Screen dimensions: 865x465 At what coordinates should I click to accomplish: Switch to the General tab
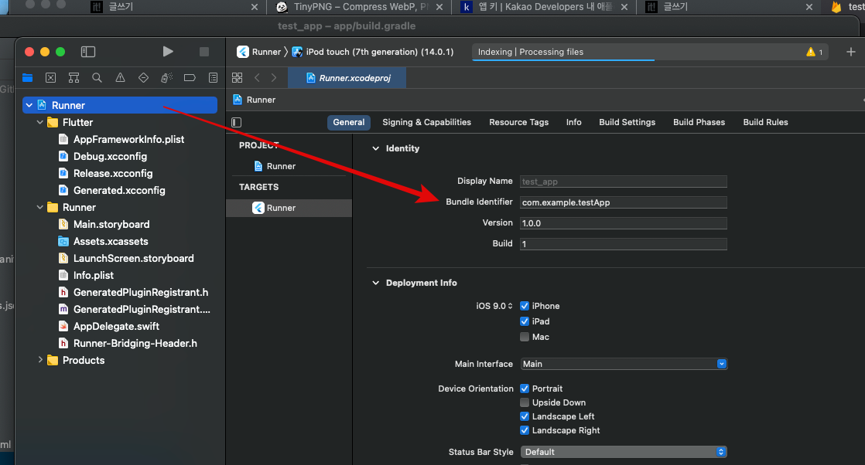click(x=349, y=122)
